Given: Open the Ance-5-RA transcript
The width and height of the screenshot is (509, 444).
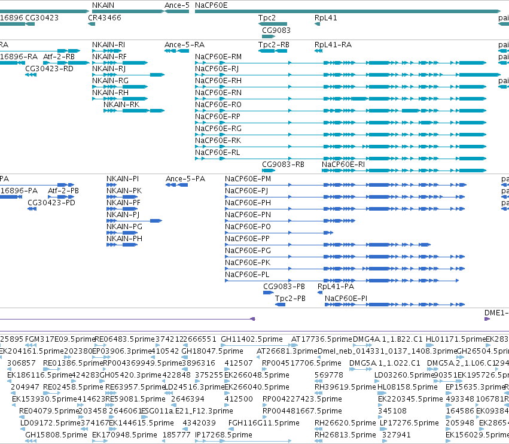Looking at the screenshot, I should [x=184, y=44].
